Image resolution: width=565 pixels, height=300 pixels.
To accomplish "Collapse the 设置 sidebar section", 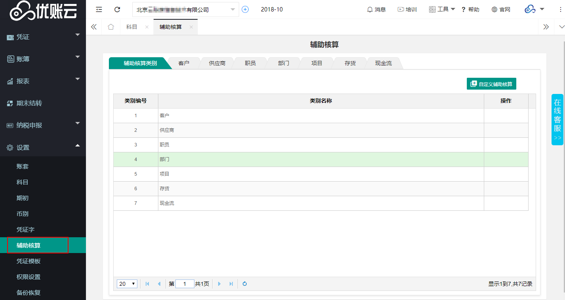I will coord(43,147).
